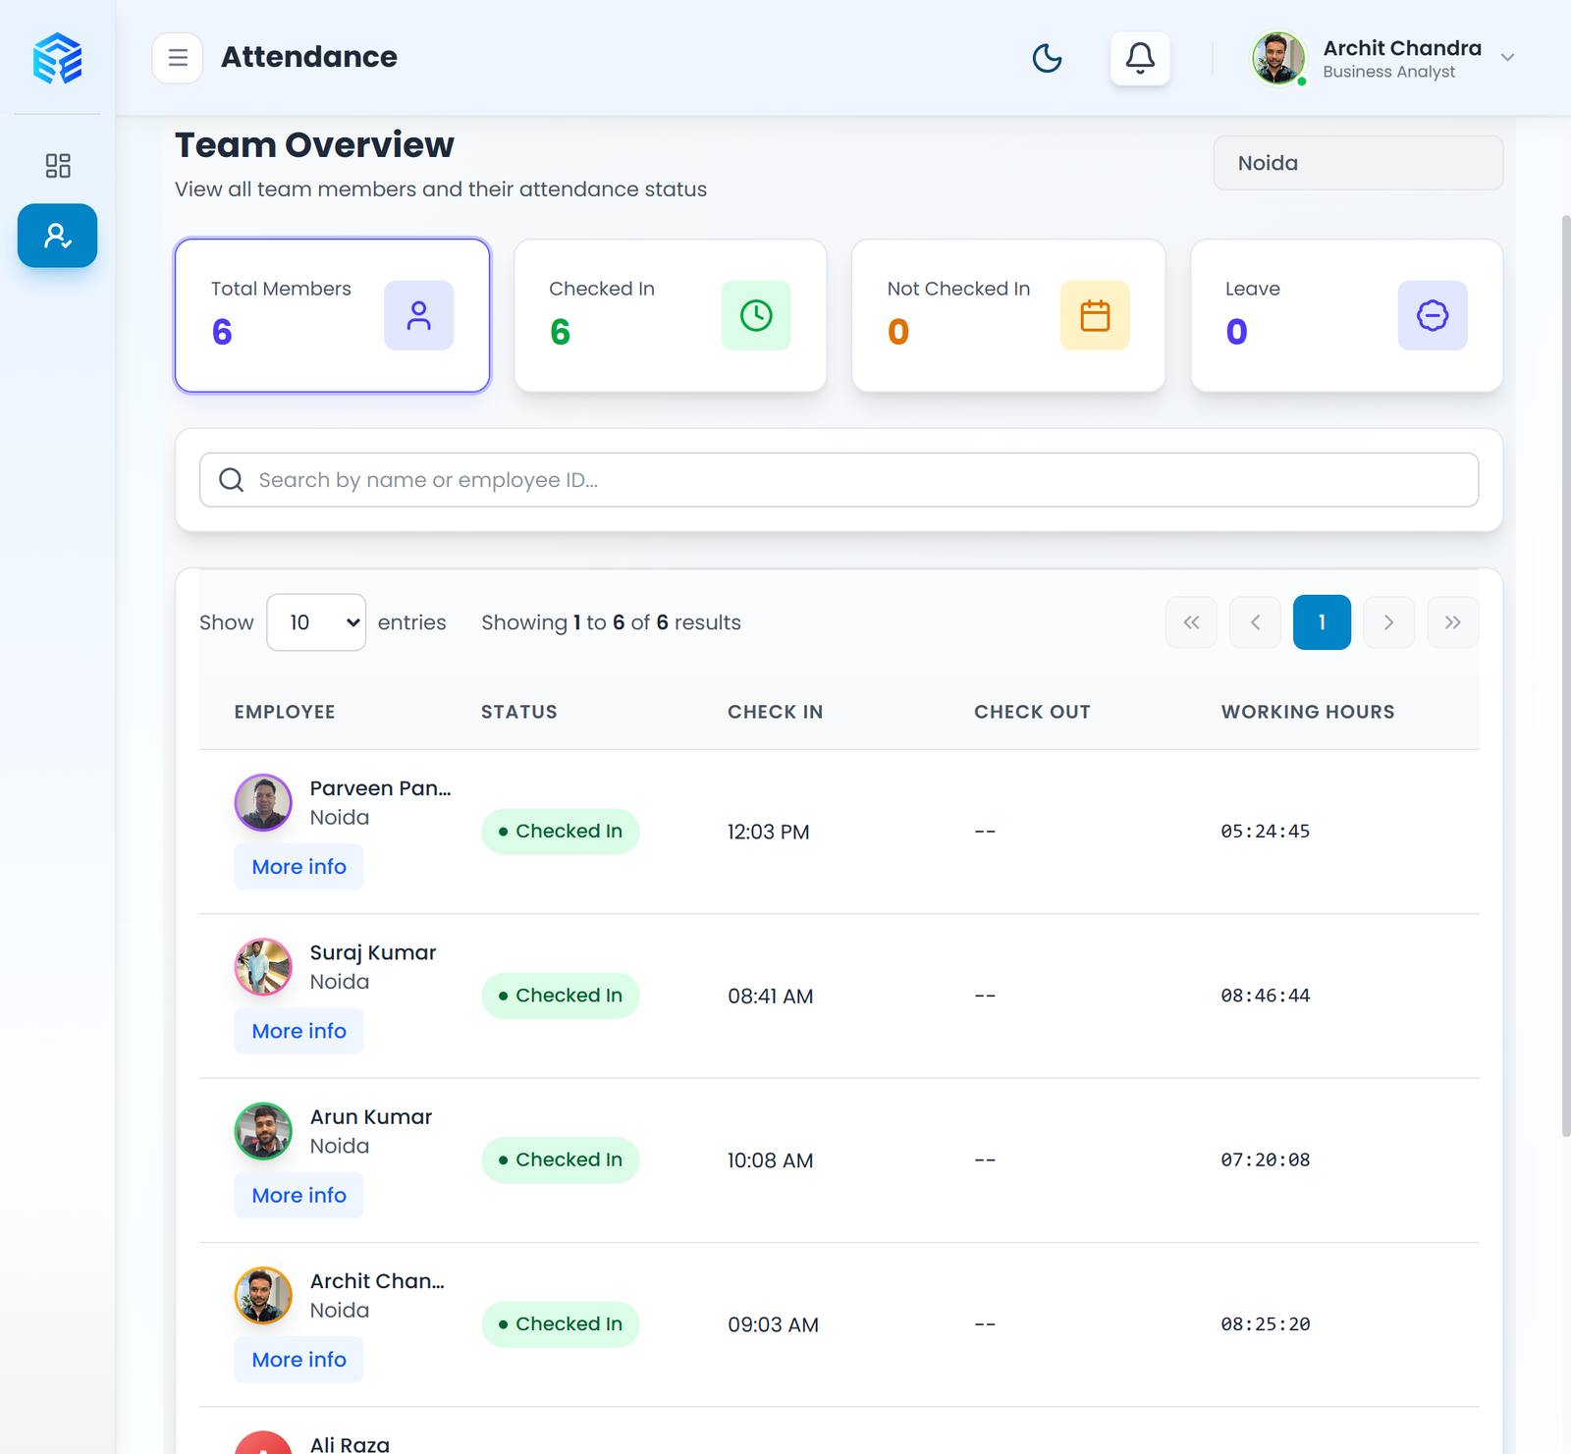
Task: Click working hours 05:24:45
Action: tap(1266, 832)
